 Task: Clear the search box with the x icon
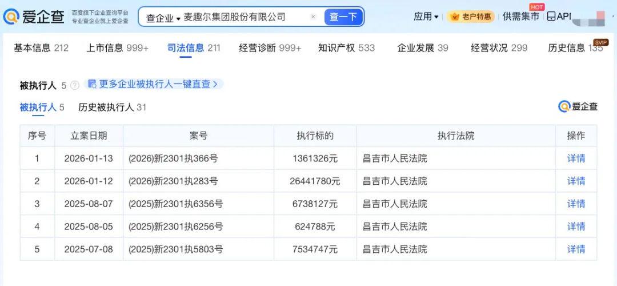click(313, 17)
